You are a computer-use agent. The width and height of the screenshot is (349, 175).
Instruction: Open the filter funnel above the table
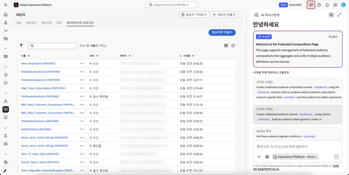click(21, 46)
